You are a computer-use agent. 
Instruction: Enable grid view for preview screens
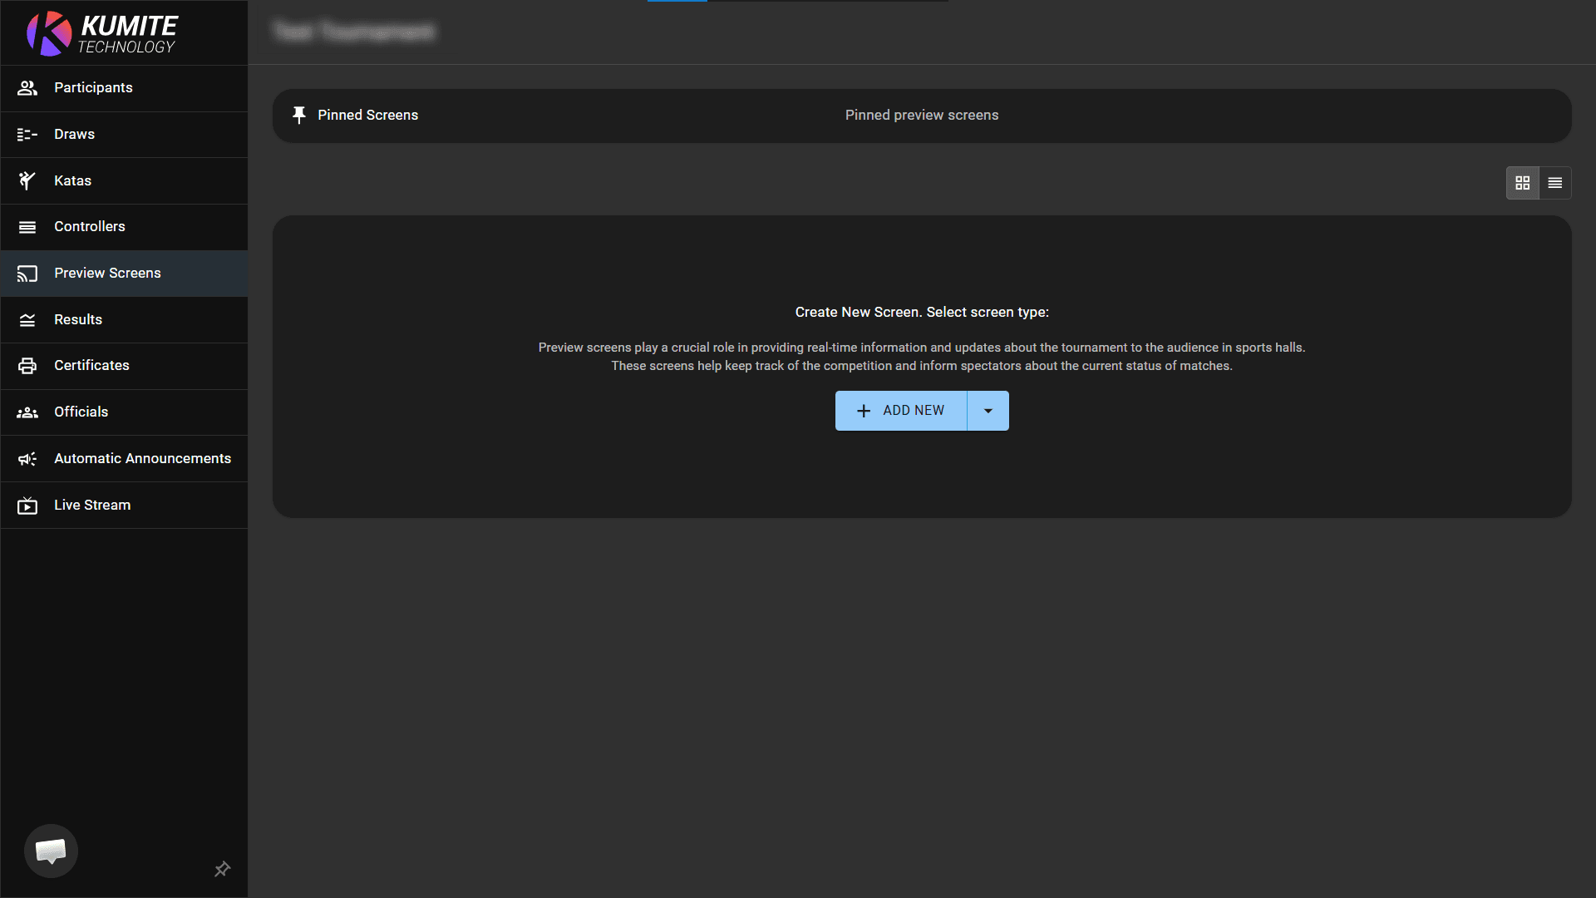(x=1523, y=182)
